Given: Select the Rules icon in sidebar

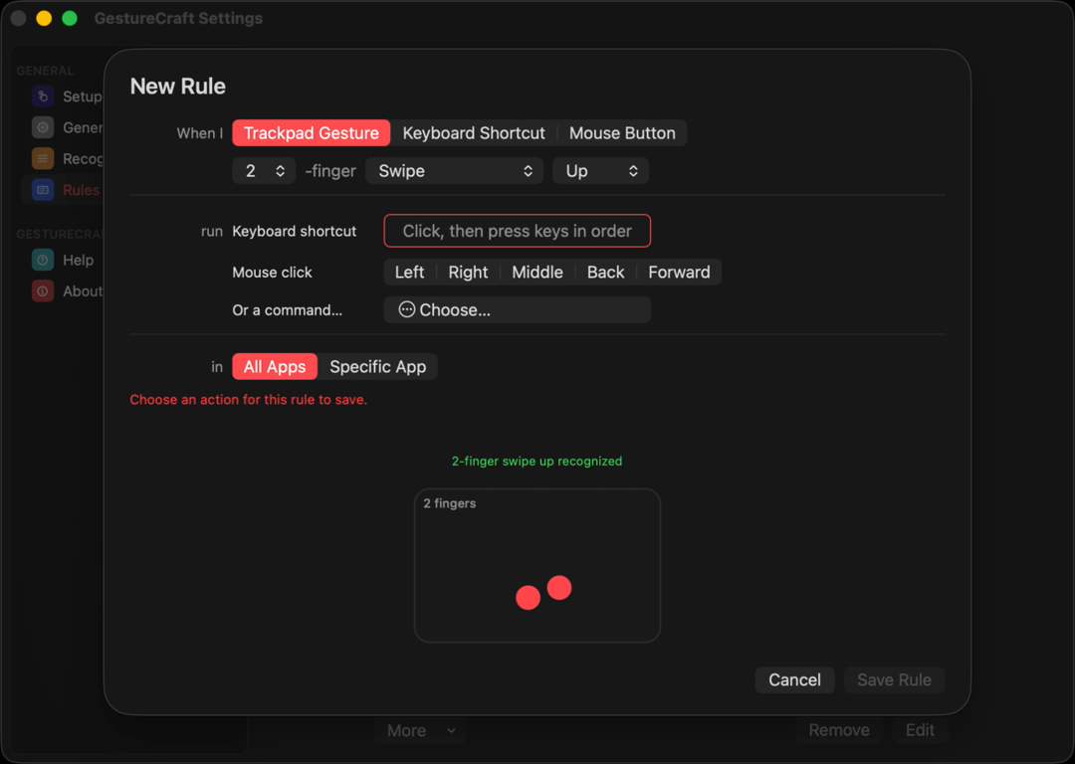Looking at the screenshot, I should [43, 190].
